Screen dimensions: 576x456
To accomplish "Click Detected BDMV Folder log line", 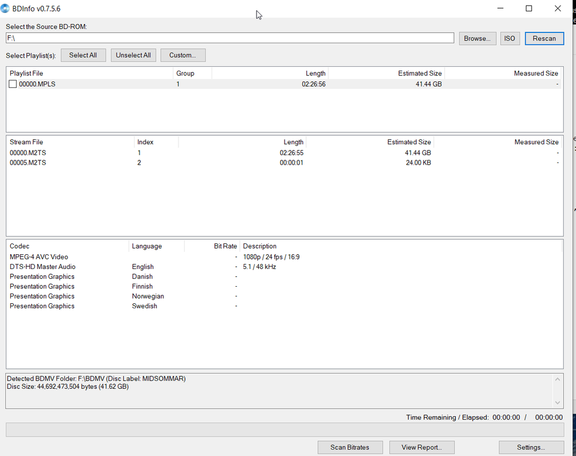I will (96, 378).
